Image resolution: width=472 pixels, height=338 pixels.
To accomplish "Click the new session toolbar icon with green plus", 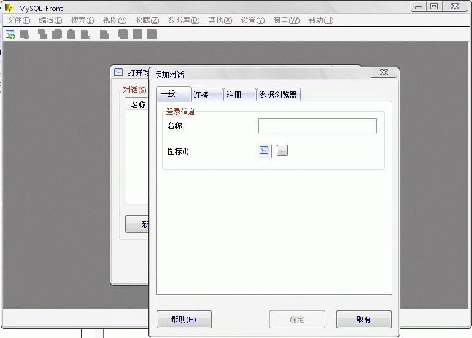I will click(10, 34).
